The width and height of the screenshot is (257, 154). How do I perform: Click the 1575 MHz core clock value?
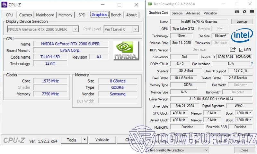[x=50, y=81]
